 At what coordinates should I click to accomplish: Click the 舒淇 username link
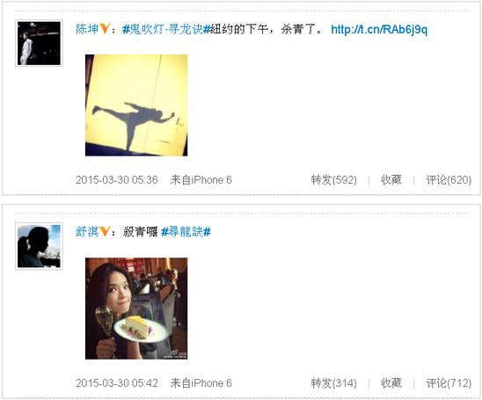pos(87,231)
